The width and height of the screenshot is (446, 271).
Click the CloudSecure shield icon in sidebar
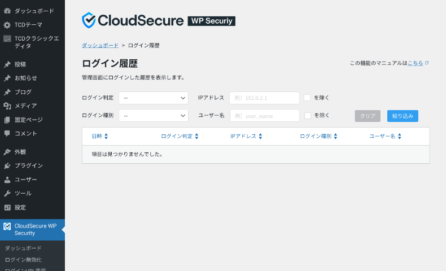tap(7, 226)
